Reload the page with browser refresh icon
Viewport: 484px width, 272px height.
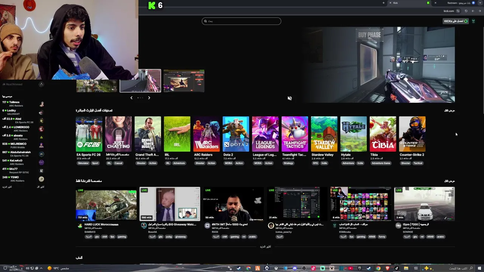click(x=466, y=11)
